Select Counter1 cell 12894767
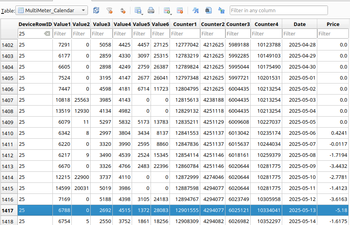The height and width of the screenshot is (225, 350). tap(185, 199)
